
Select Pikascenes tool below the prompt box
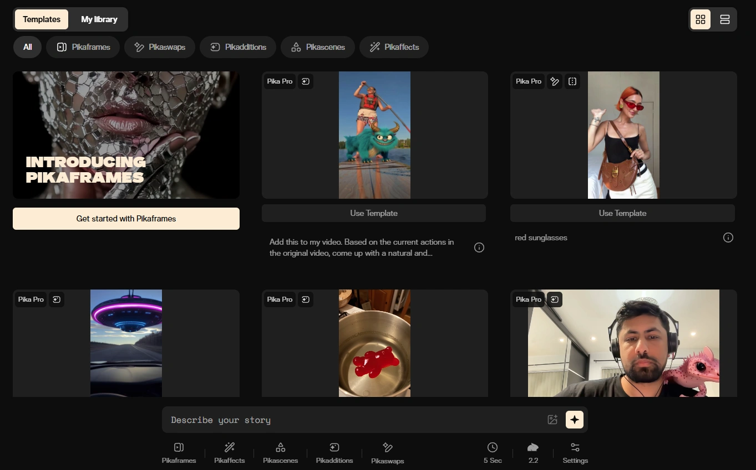coord(280,453)
